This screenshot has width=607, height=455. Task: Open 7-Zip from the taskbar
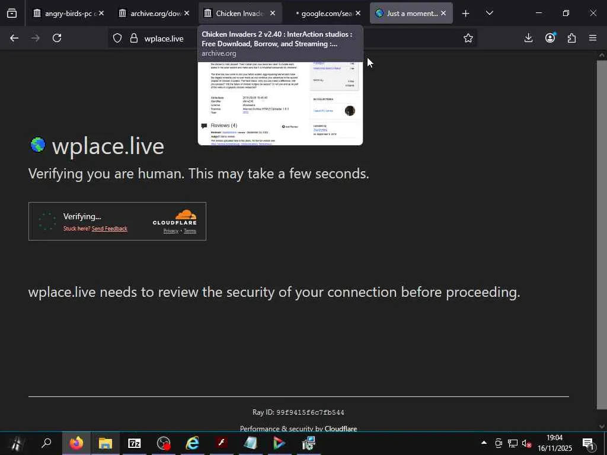point(135,443)
